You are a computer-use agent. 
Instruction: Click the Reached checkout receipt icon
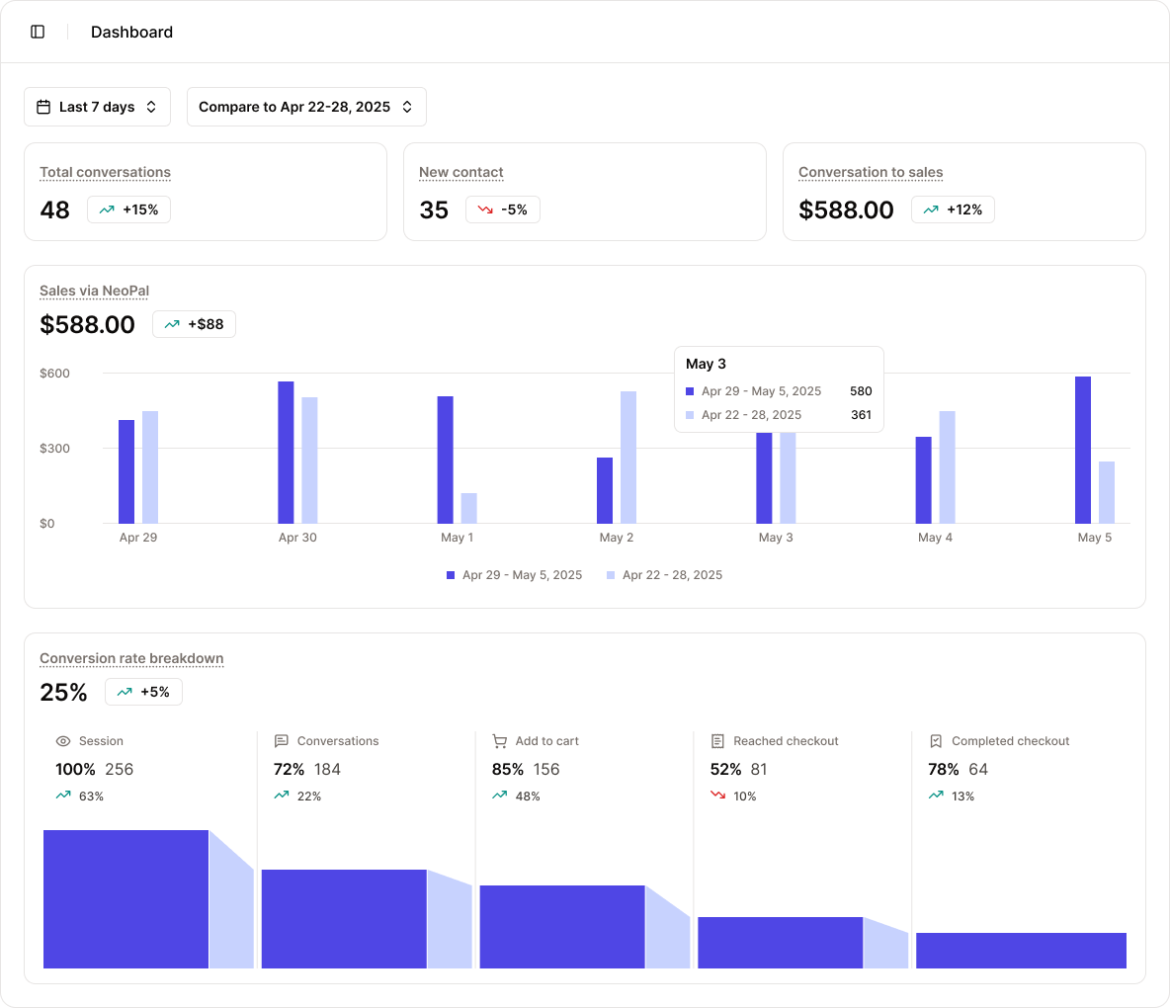716,740
